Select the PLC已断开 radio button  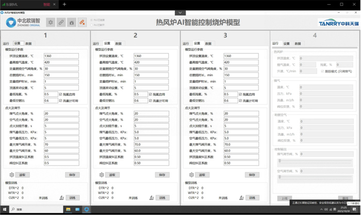[92, 24]
